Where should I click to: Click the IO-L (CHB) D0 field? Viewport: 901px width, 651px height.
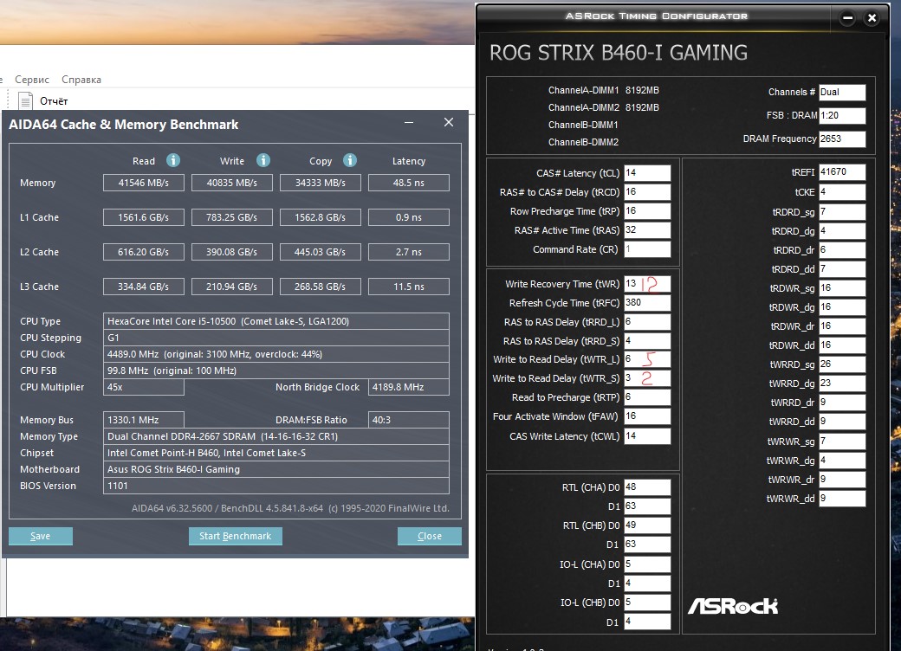coord(647,603)
